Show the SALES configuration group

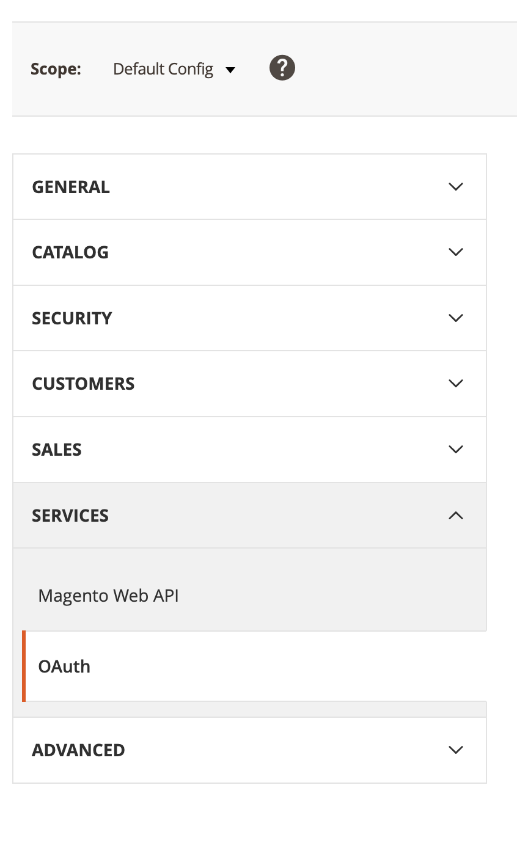57,450
